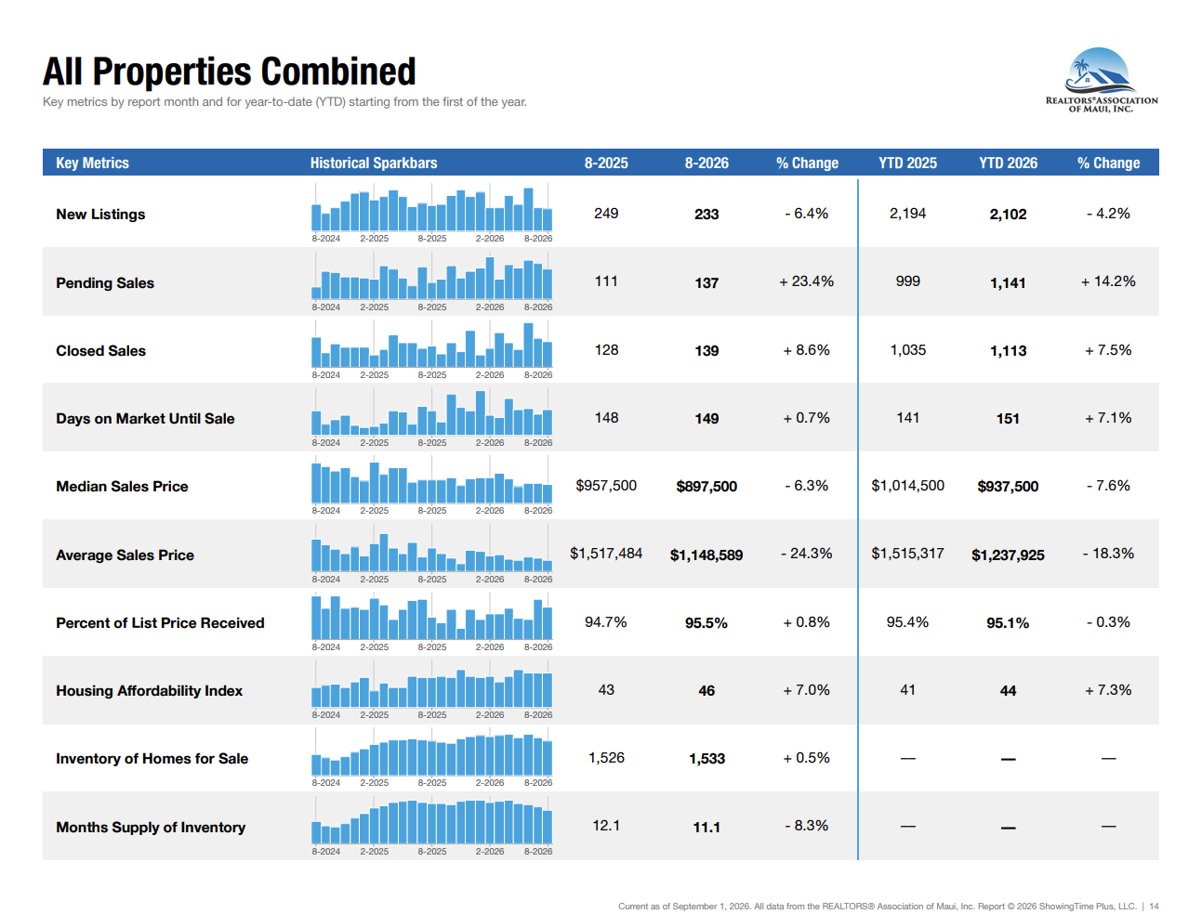Select the Months Supply "- 8.3%" change value
Image resolution: width=1202 pixels, height=914 pixels.
pos(807,826)
